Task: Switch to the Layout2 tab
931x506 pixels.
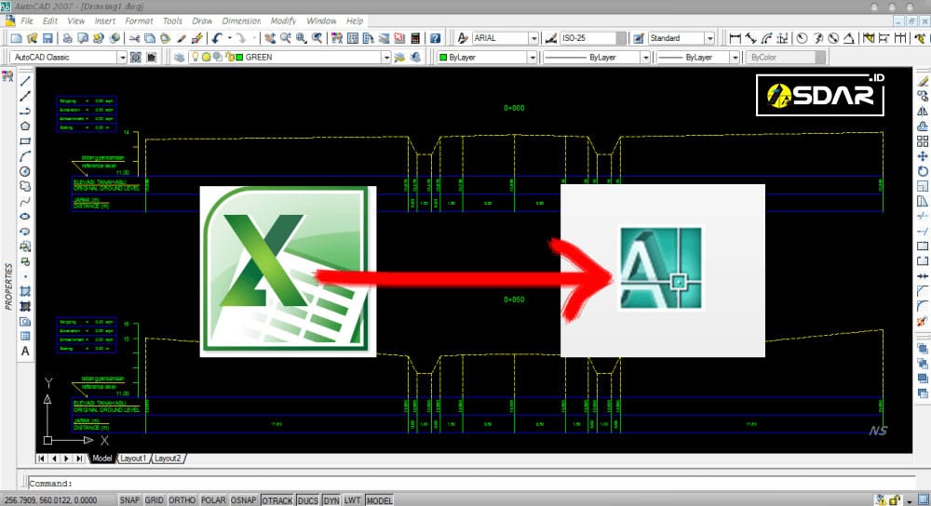Action: coord(168,459)
